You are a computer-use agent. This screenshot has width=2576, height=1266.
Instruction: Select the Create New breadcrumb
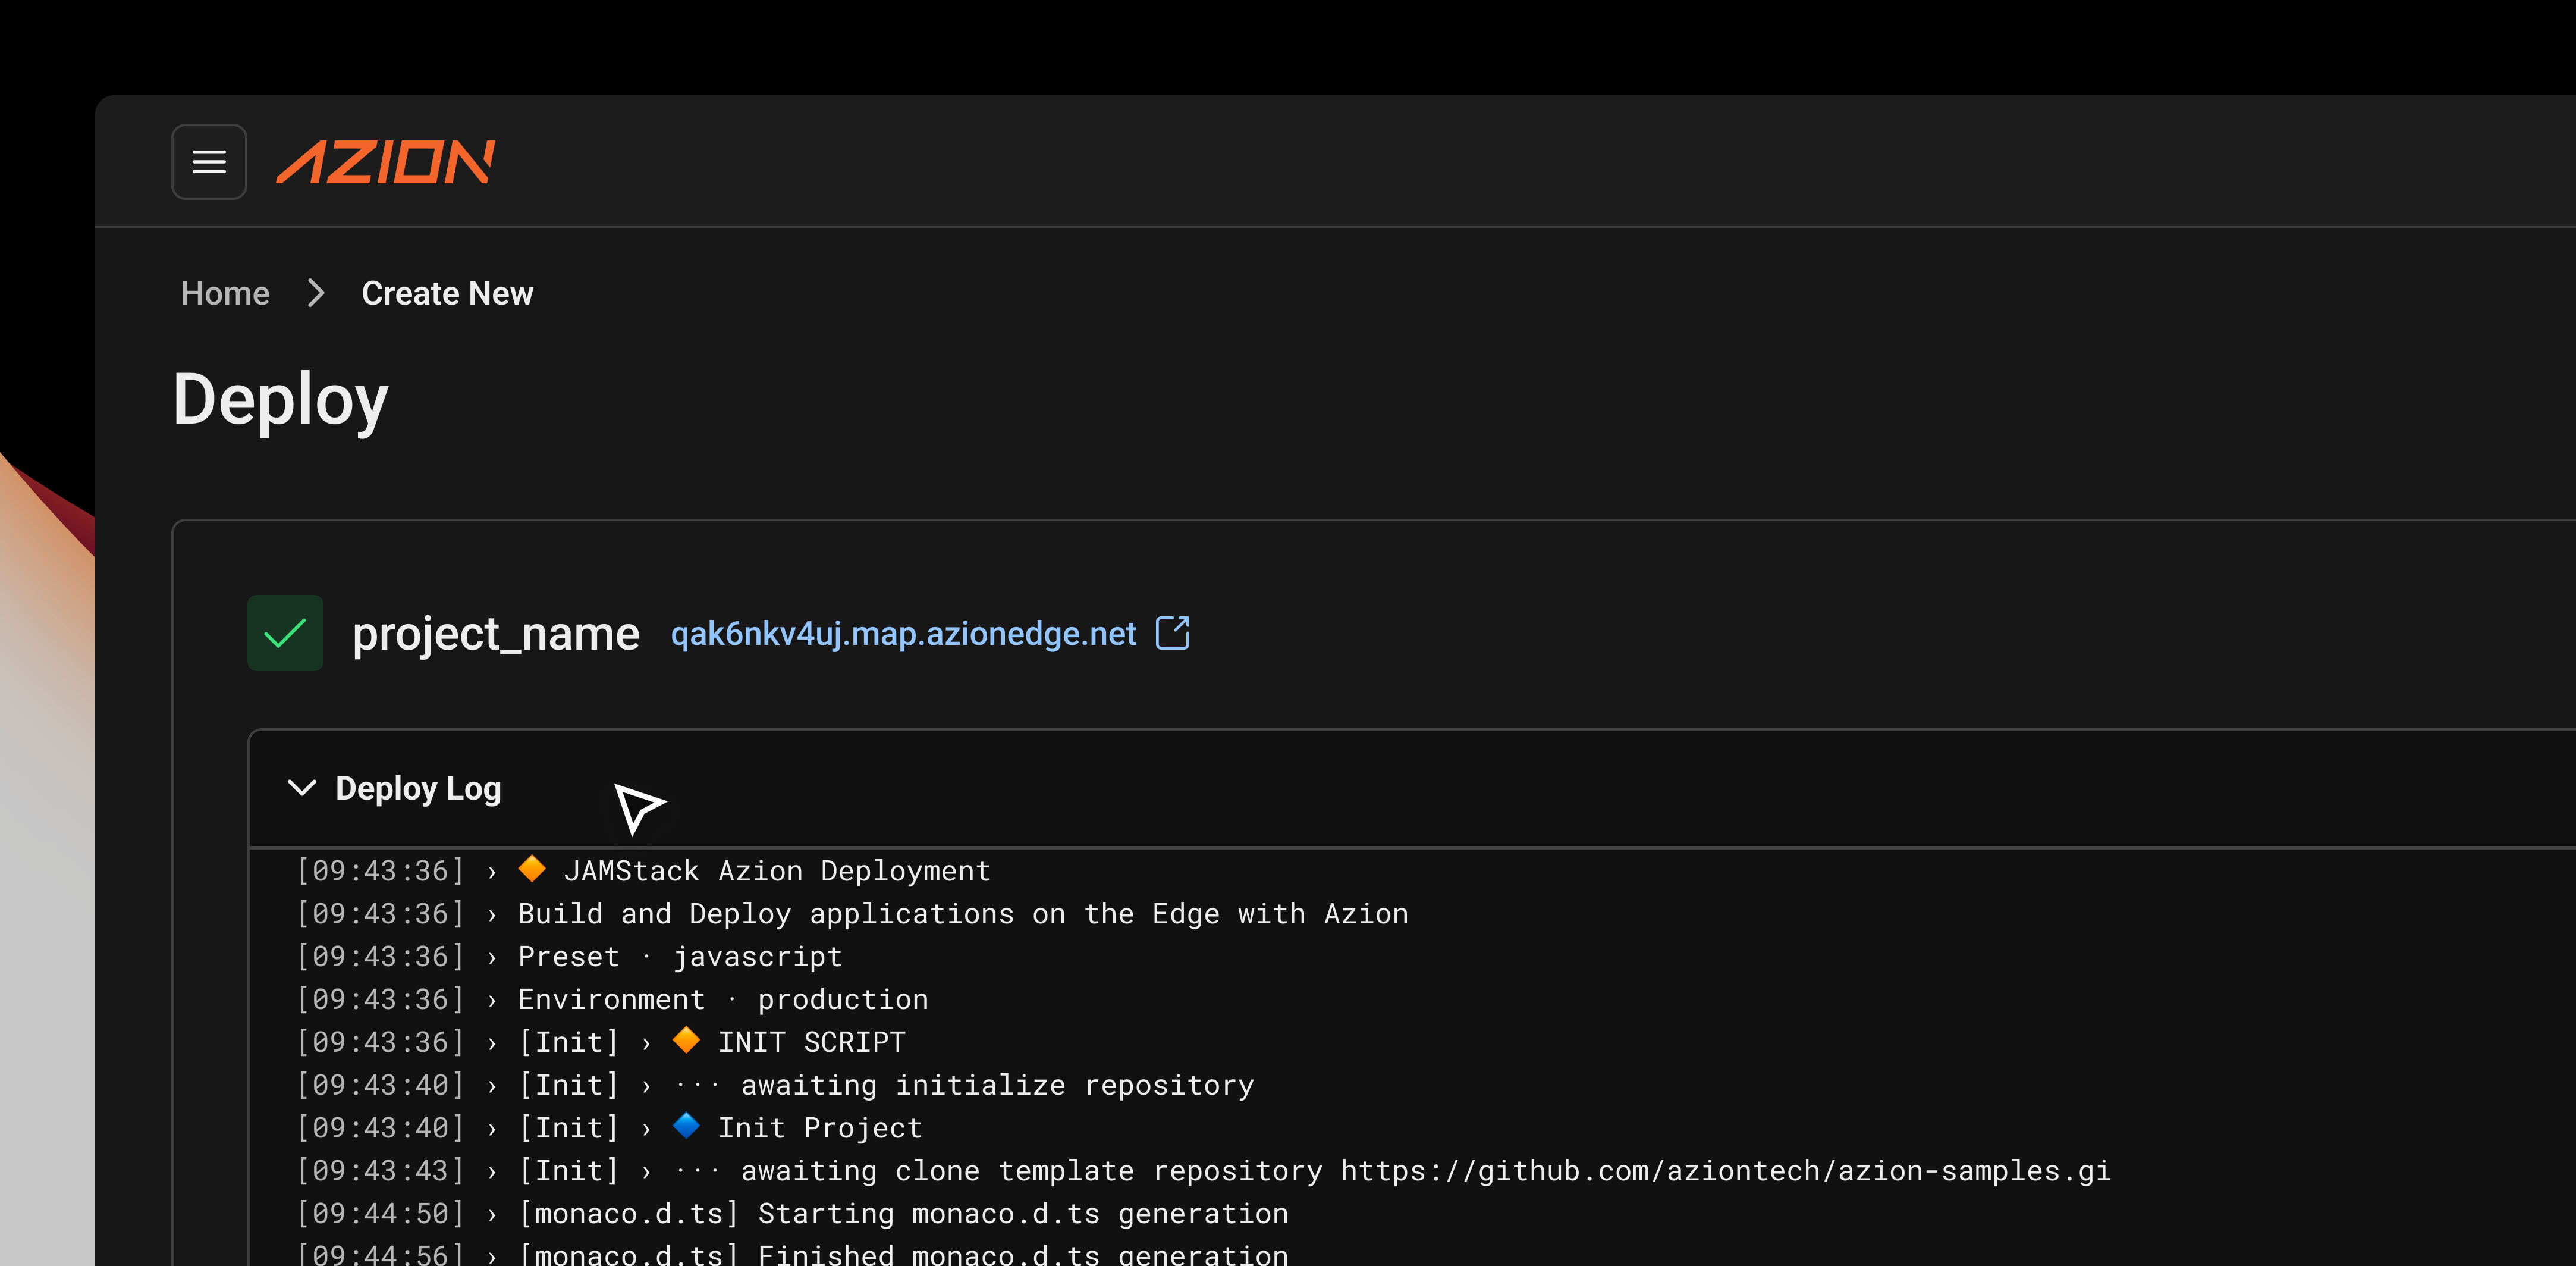[x=447, y=293]
